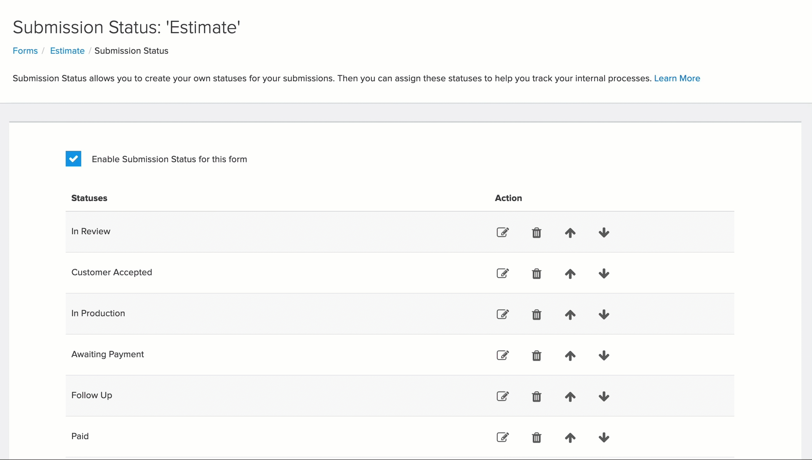Delete the Awaiting Payment status
This screenshot has height=460, width=812.
pos(537,355)
